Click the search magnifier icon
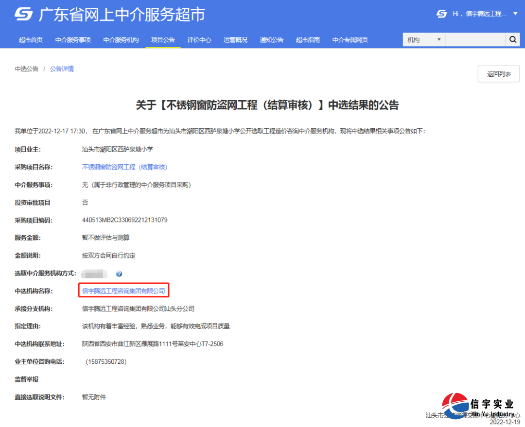 click(513, 39)
